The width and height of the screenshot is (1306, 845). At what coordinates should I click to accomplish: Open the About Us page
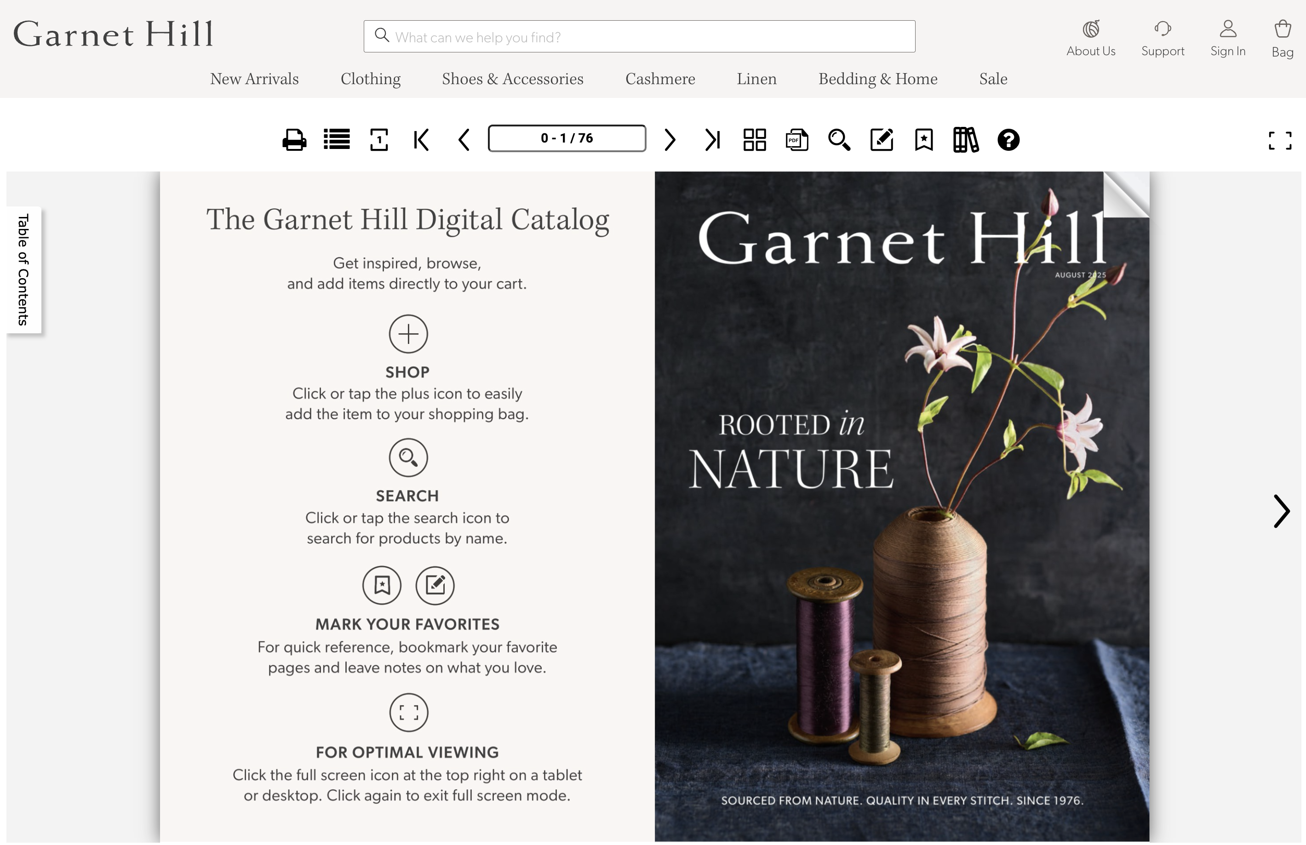coord(1091,39)
